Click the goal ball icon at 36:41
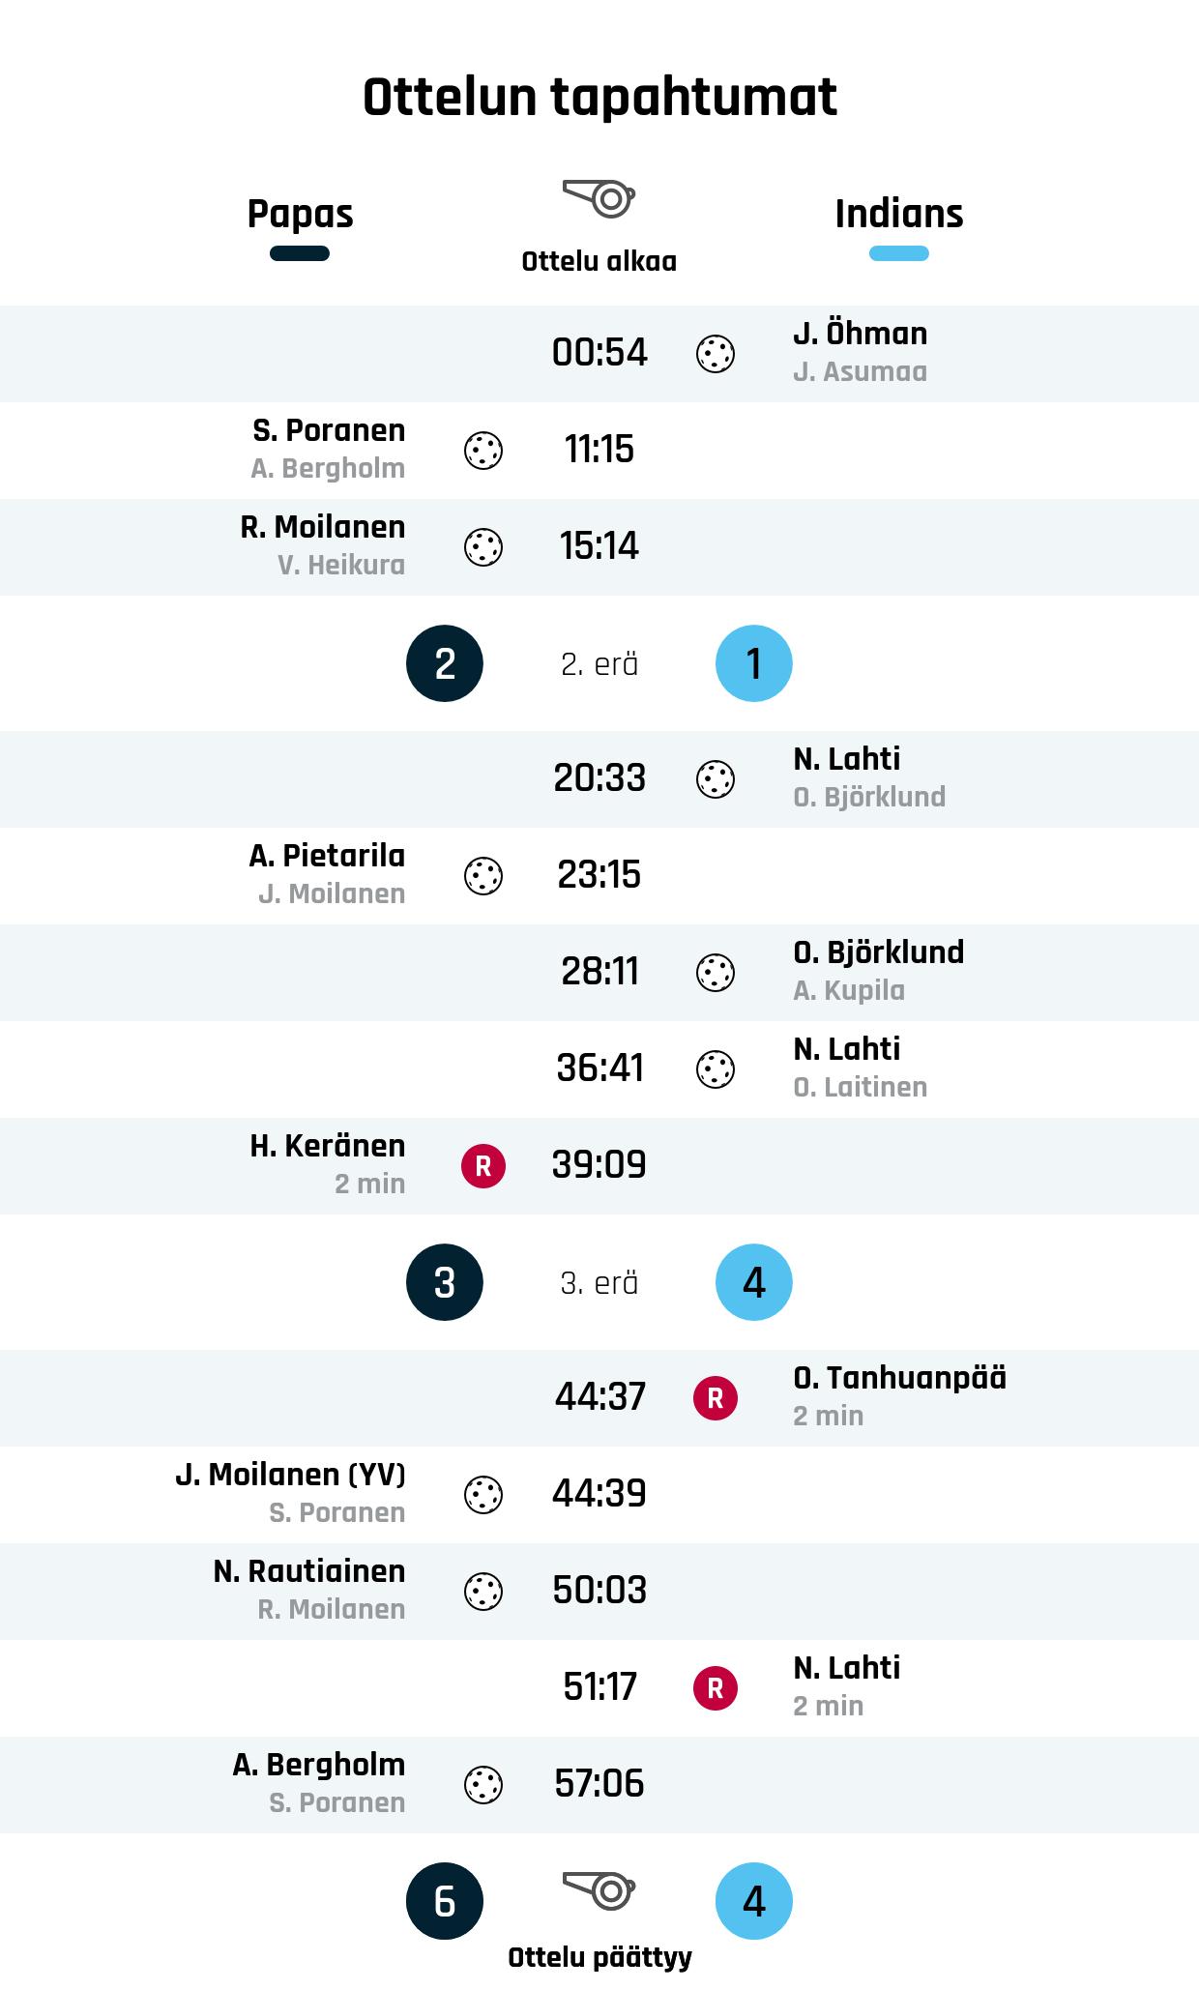This screenshot has width=1199, height=1990. click(716, 1069)
